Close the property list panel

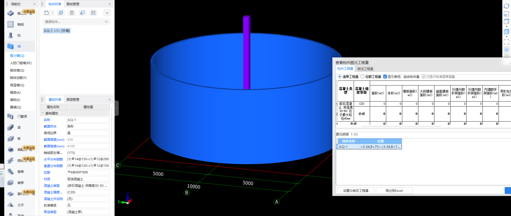(x=110, y=100)
